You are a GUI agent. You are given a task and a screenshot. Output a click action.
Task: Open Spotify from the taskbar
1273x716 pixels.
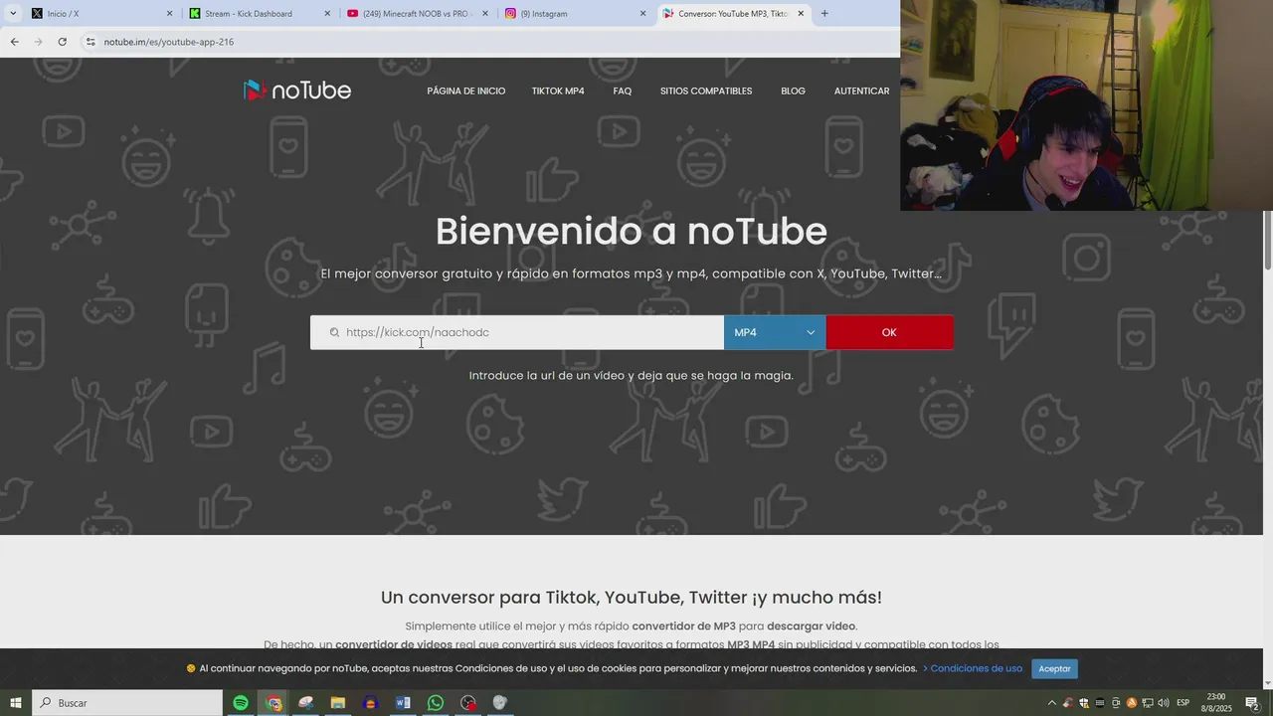[x=241, y=703]
